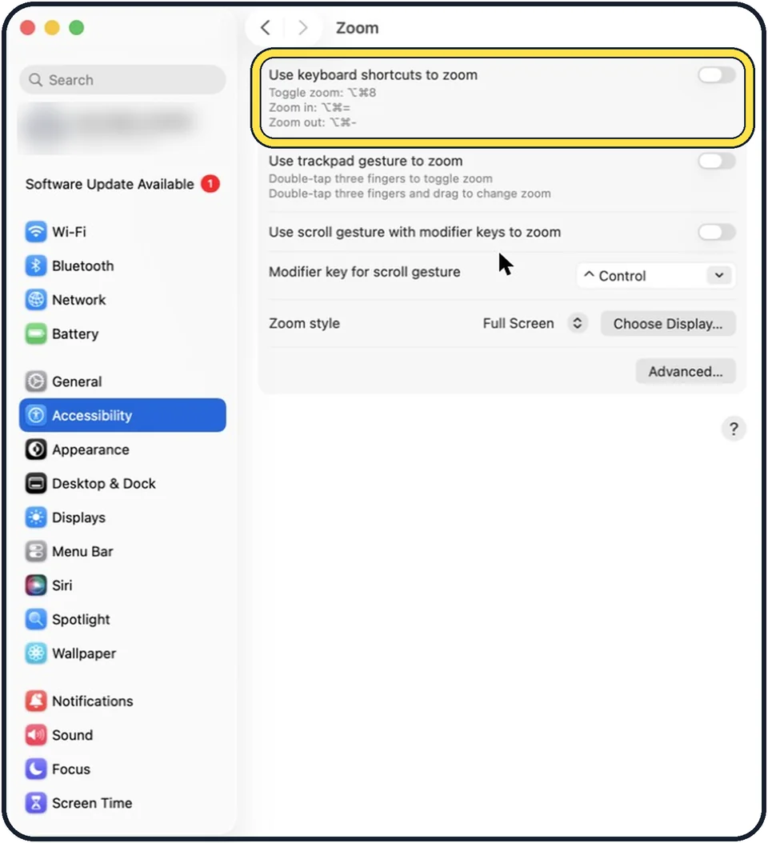The image size is (768, 843).
Task: Open the Full Screen zoom style popup
Action: coord(534,323)
